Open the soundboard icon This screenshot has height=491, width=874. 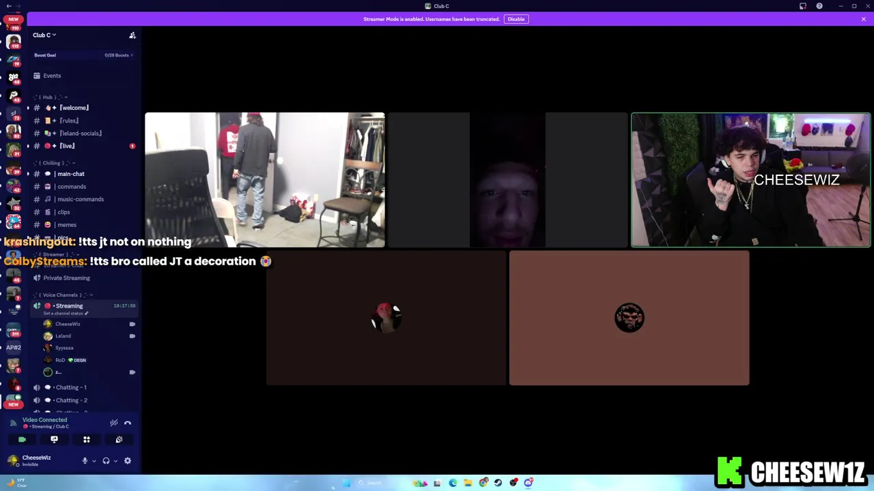[x=119, y=440]
